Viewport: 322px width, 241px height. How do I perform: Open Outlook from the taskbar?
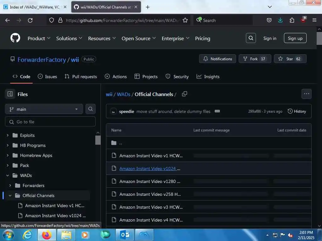[x=125, y=235]
